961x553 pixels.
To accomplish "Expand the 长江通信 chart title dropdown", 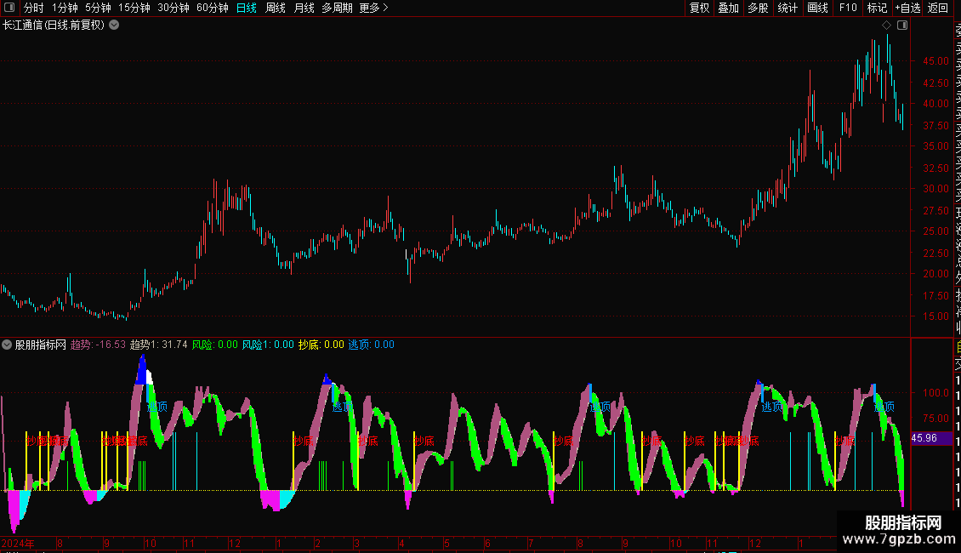I will (x=114, y=26).
